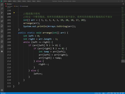Open the Search view in activity bar
This screenshot has height=94, width=125.
coord(2,9)
